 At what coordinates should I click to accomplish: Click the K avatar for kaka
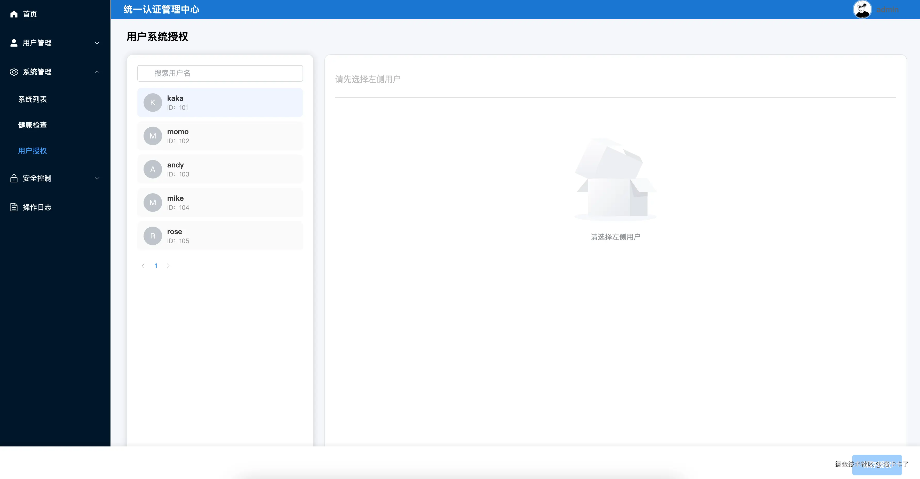(153, 103)
